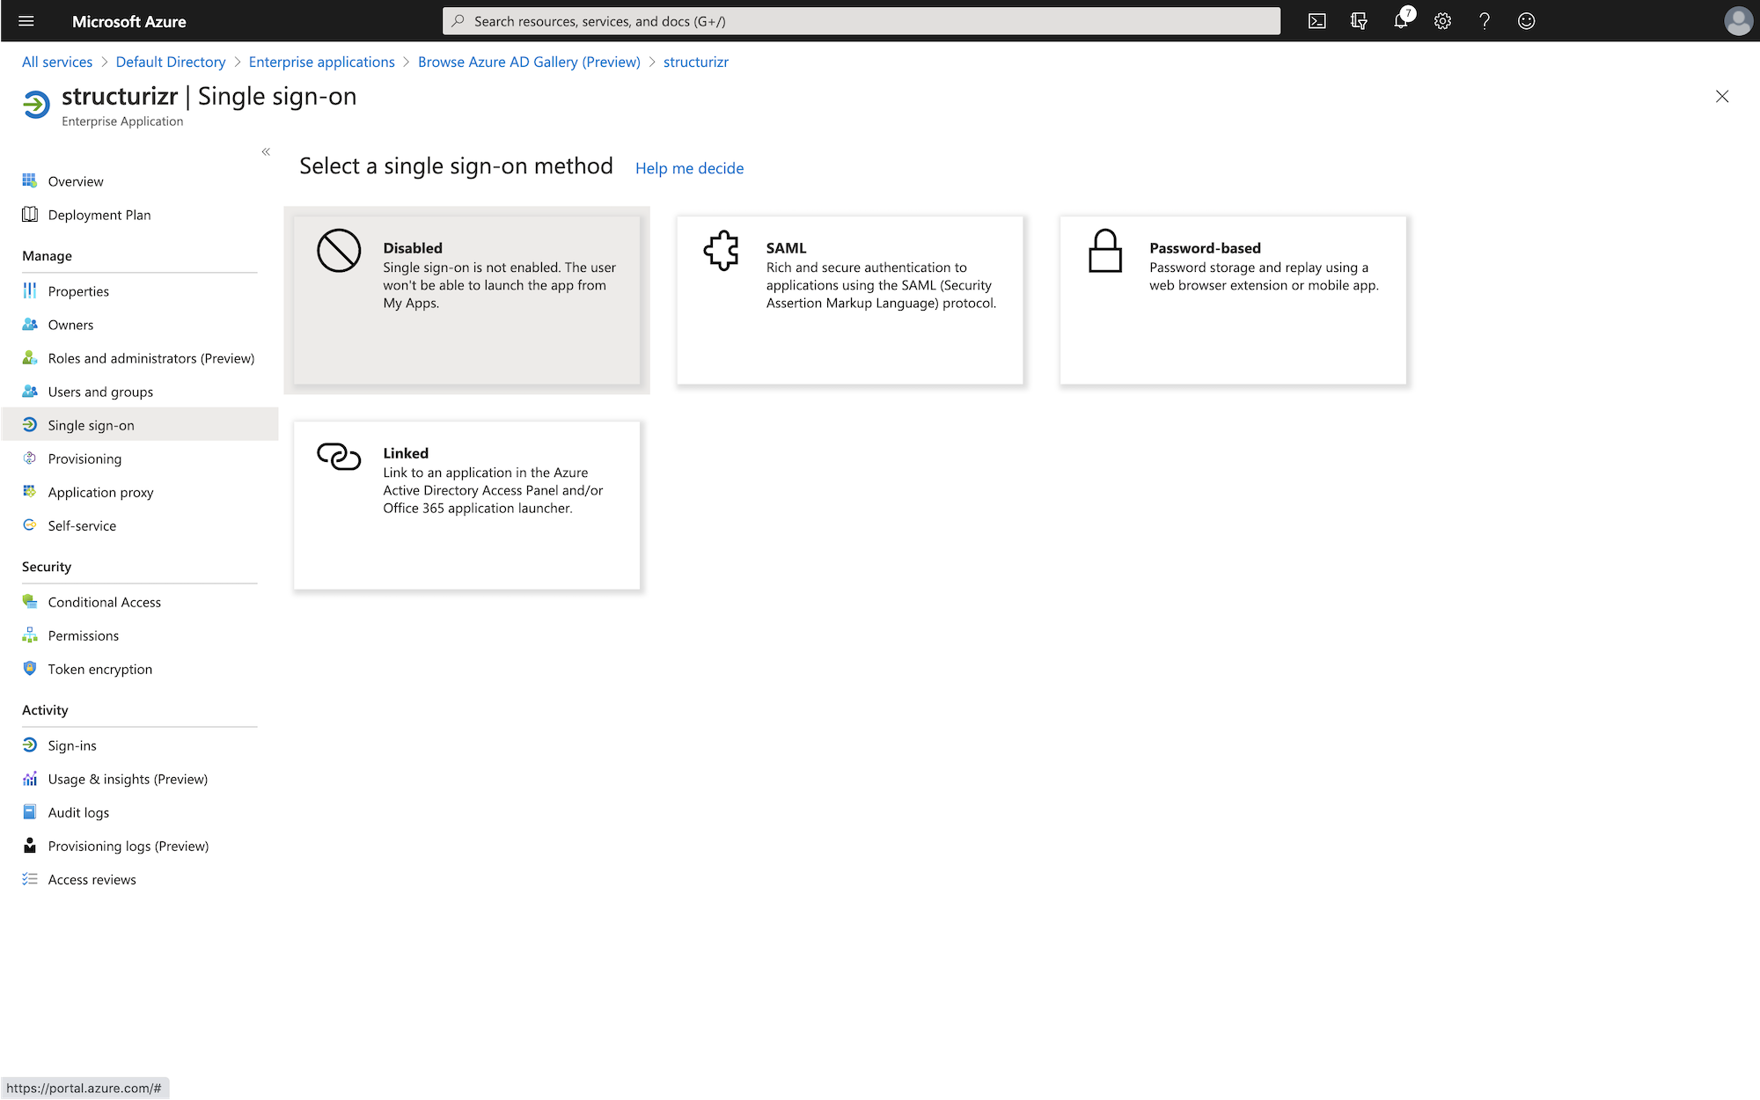The image size is (1760, 1100).
Task: Click the Conditional Access icon
Action: [x=30, y=601]
